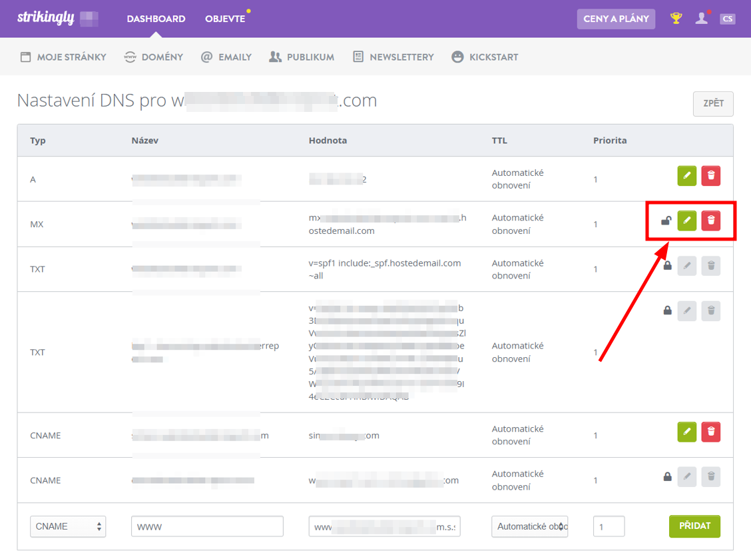Click disabled trash on second TXT record
751x557 pixels.
click(x=711, y=310)
